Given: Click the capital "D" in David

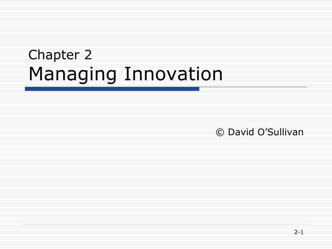Looking at the screenshot, I should pos(231,132).
